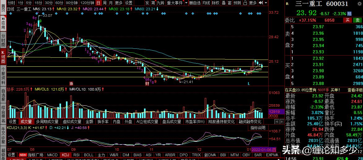Toggle the 预测 forecast option
Screen dimensions: 363x160
(x=237, y=3)
